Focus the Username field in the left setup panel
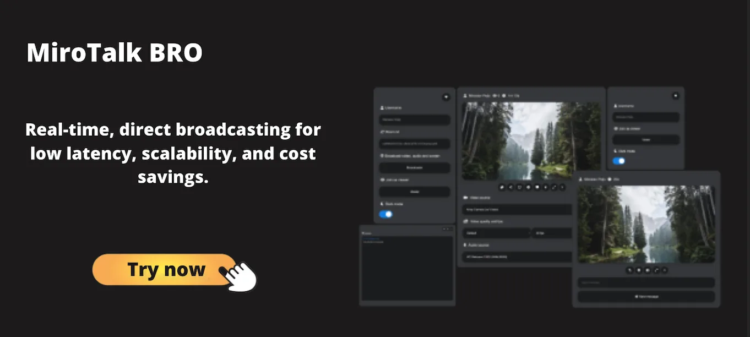 click(415, 120)
